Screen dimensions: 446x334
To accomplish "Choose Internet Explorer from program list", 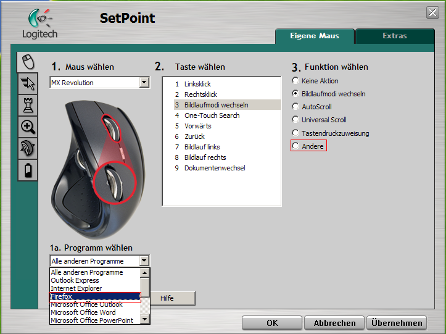I will click(95, 288).
